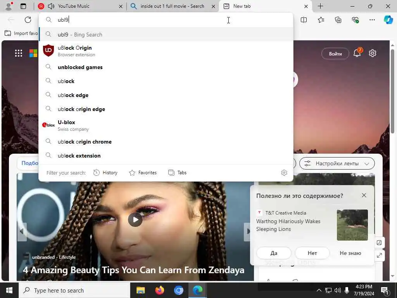397x298 pixels.
Task: Open Warthog Hilariously Wakes Sleeping Lions headline
Action: [x=288, y=225]
